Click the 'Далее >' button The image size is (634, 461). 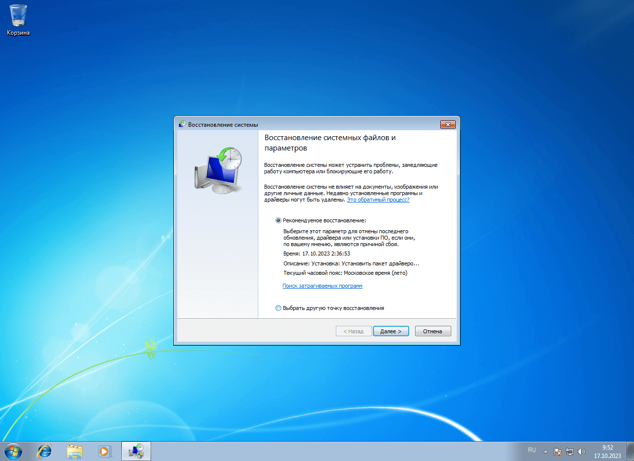click(391, 331)
